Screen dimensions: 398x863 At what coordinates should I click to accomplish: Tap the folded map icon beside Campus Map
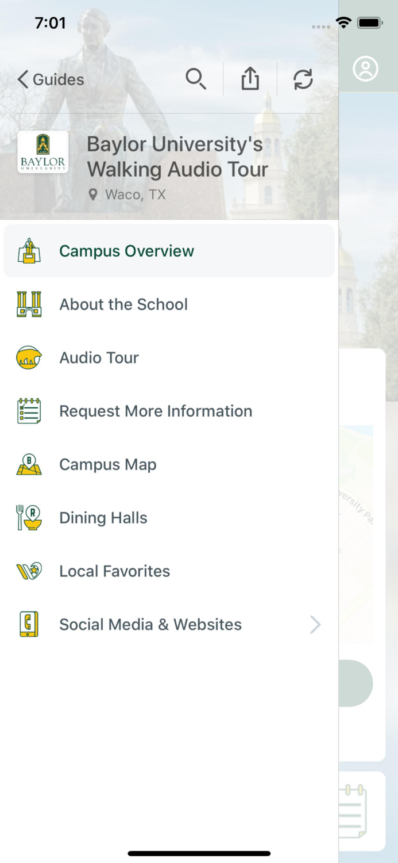point(29,464)
